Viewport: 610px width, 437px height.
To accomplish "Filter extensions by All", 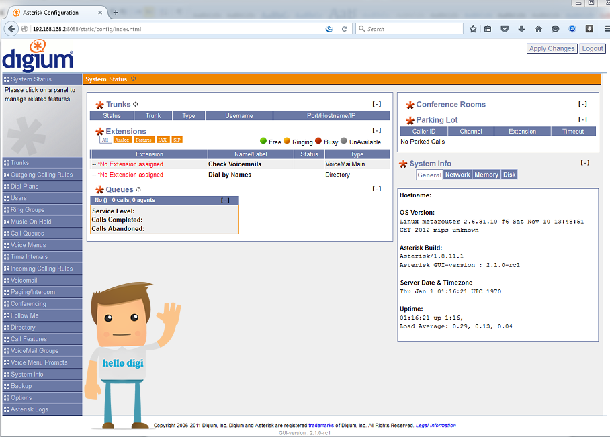I will coord(105,140).
